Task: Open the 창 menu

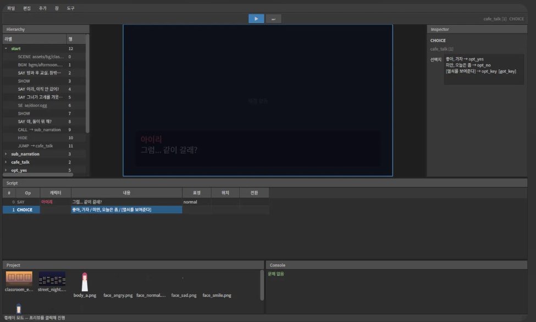Action: tap(57, 8)
